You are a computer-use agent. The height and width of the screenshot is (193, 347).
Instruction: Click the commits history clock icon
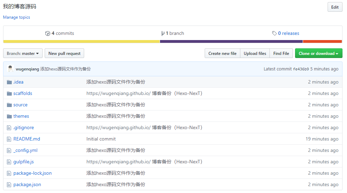click(x=48, y=33)
